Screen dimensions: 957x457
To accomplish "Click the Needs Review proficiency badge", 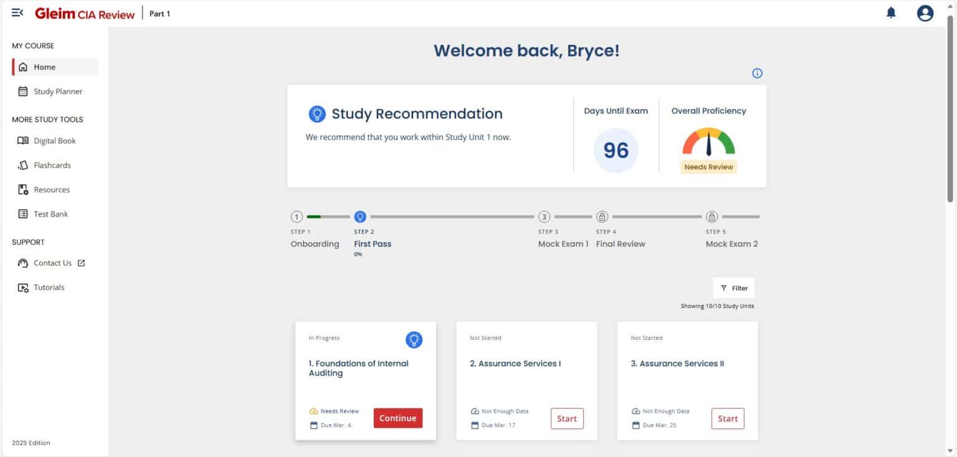I will point(708,167).
